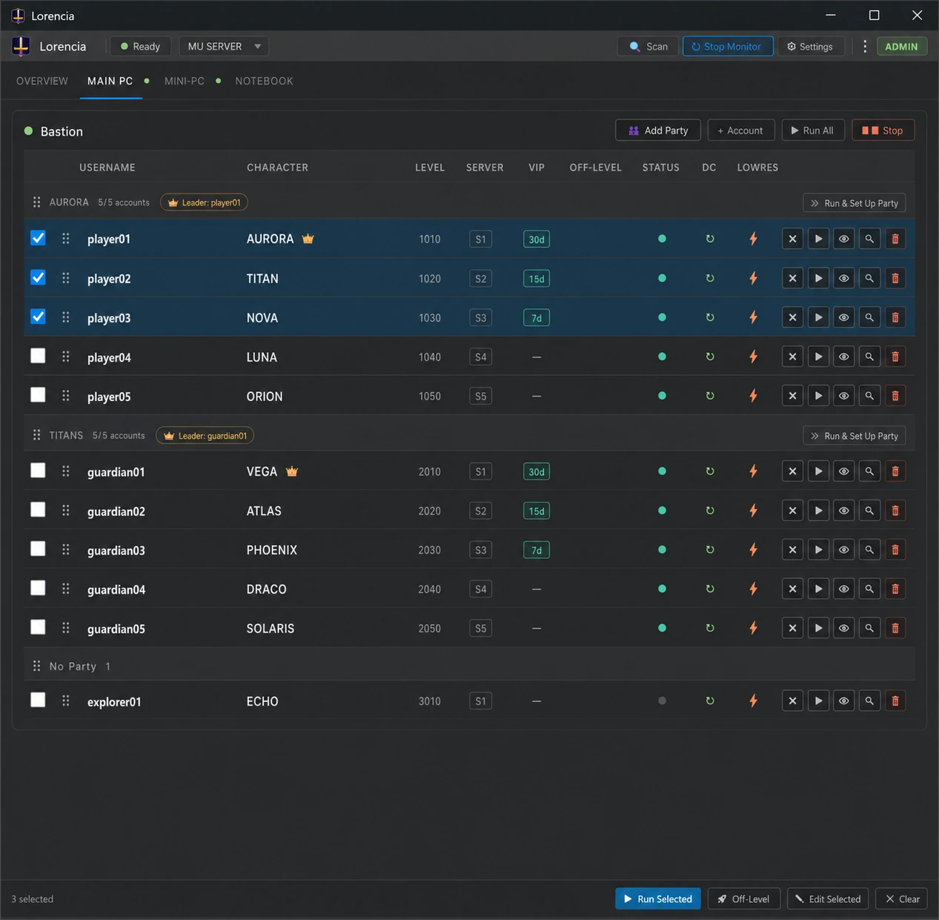Image resolution: width=939 pixels, height=920 pixels.
Task: Open the NOTEBOOK tab
Action: point(264,81)
